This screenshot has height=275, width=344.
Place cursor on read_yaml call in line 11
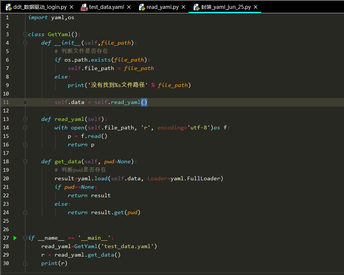[126, 102]
